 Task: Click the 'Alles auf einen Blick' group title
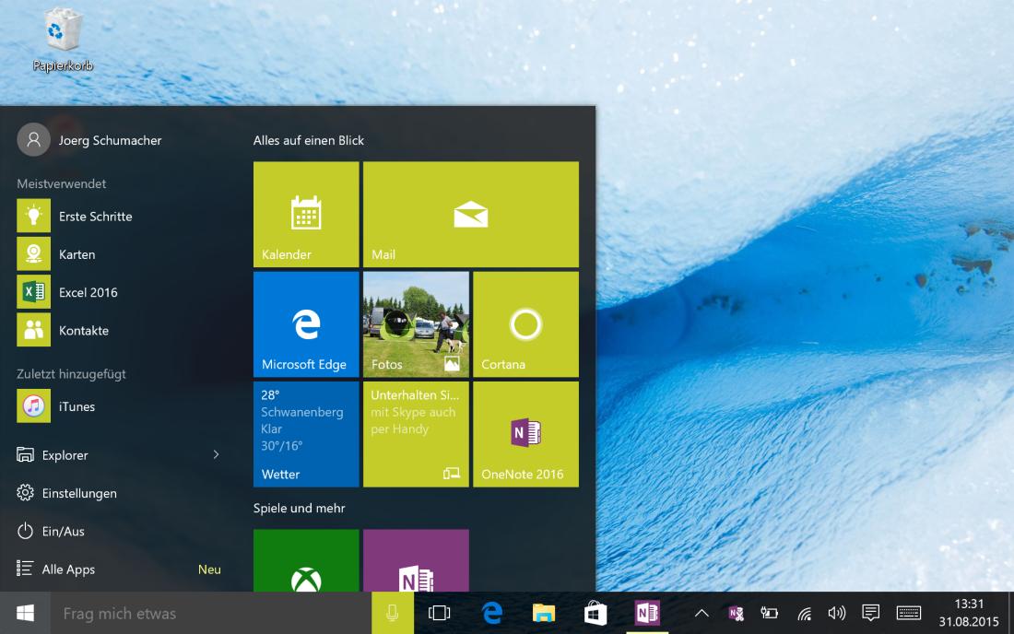tap(309, 140)
